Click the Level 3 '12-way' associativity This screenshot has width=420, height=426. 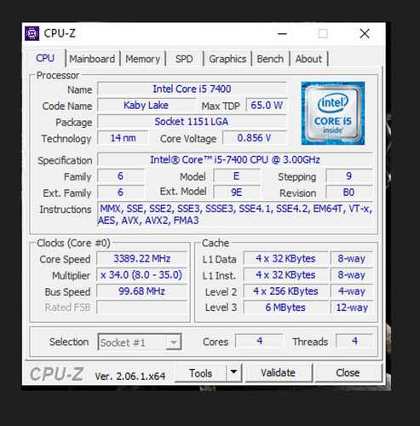352,308
